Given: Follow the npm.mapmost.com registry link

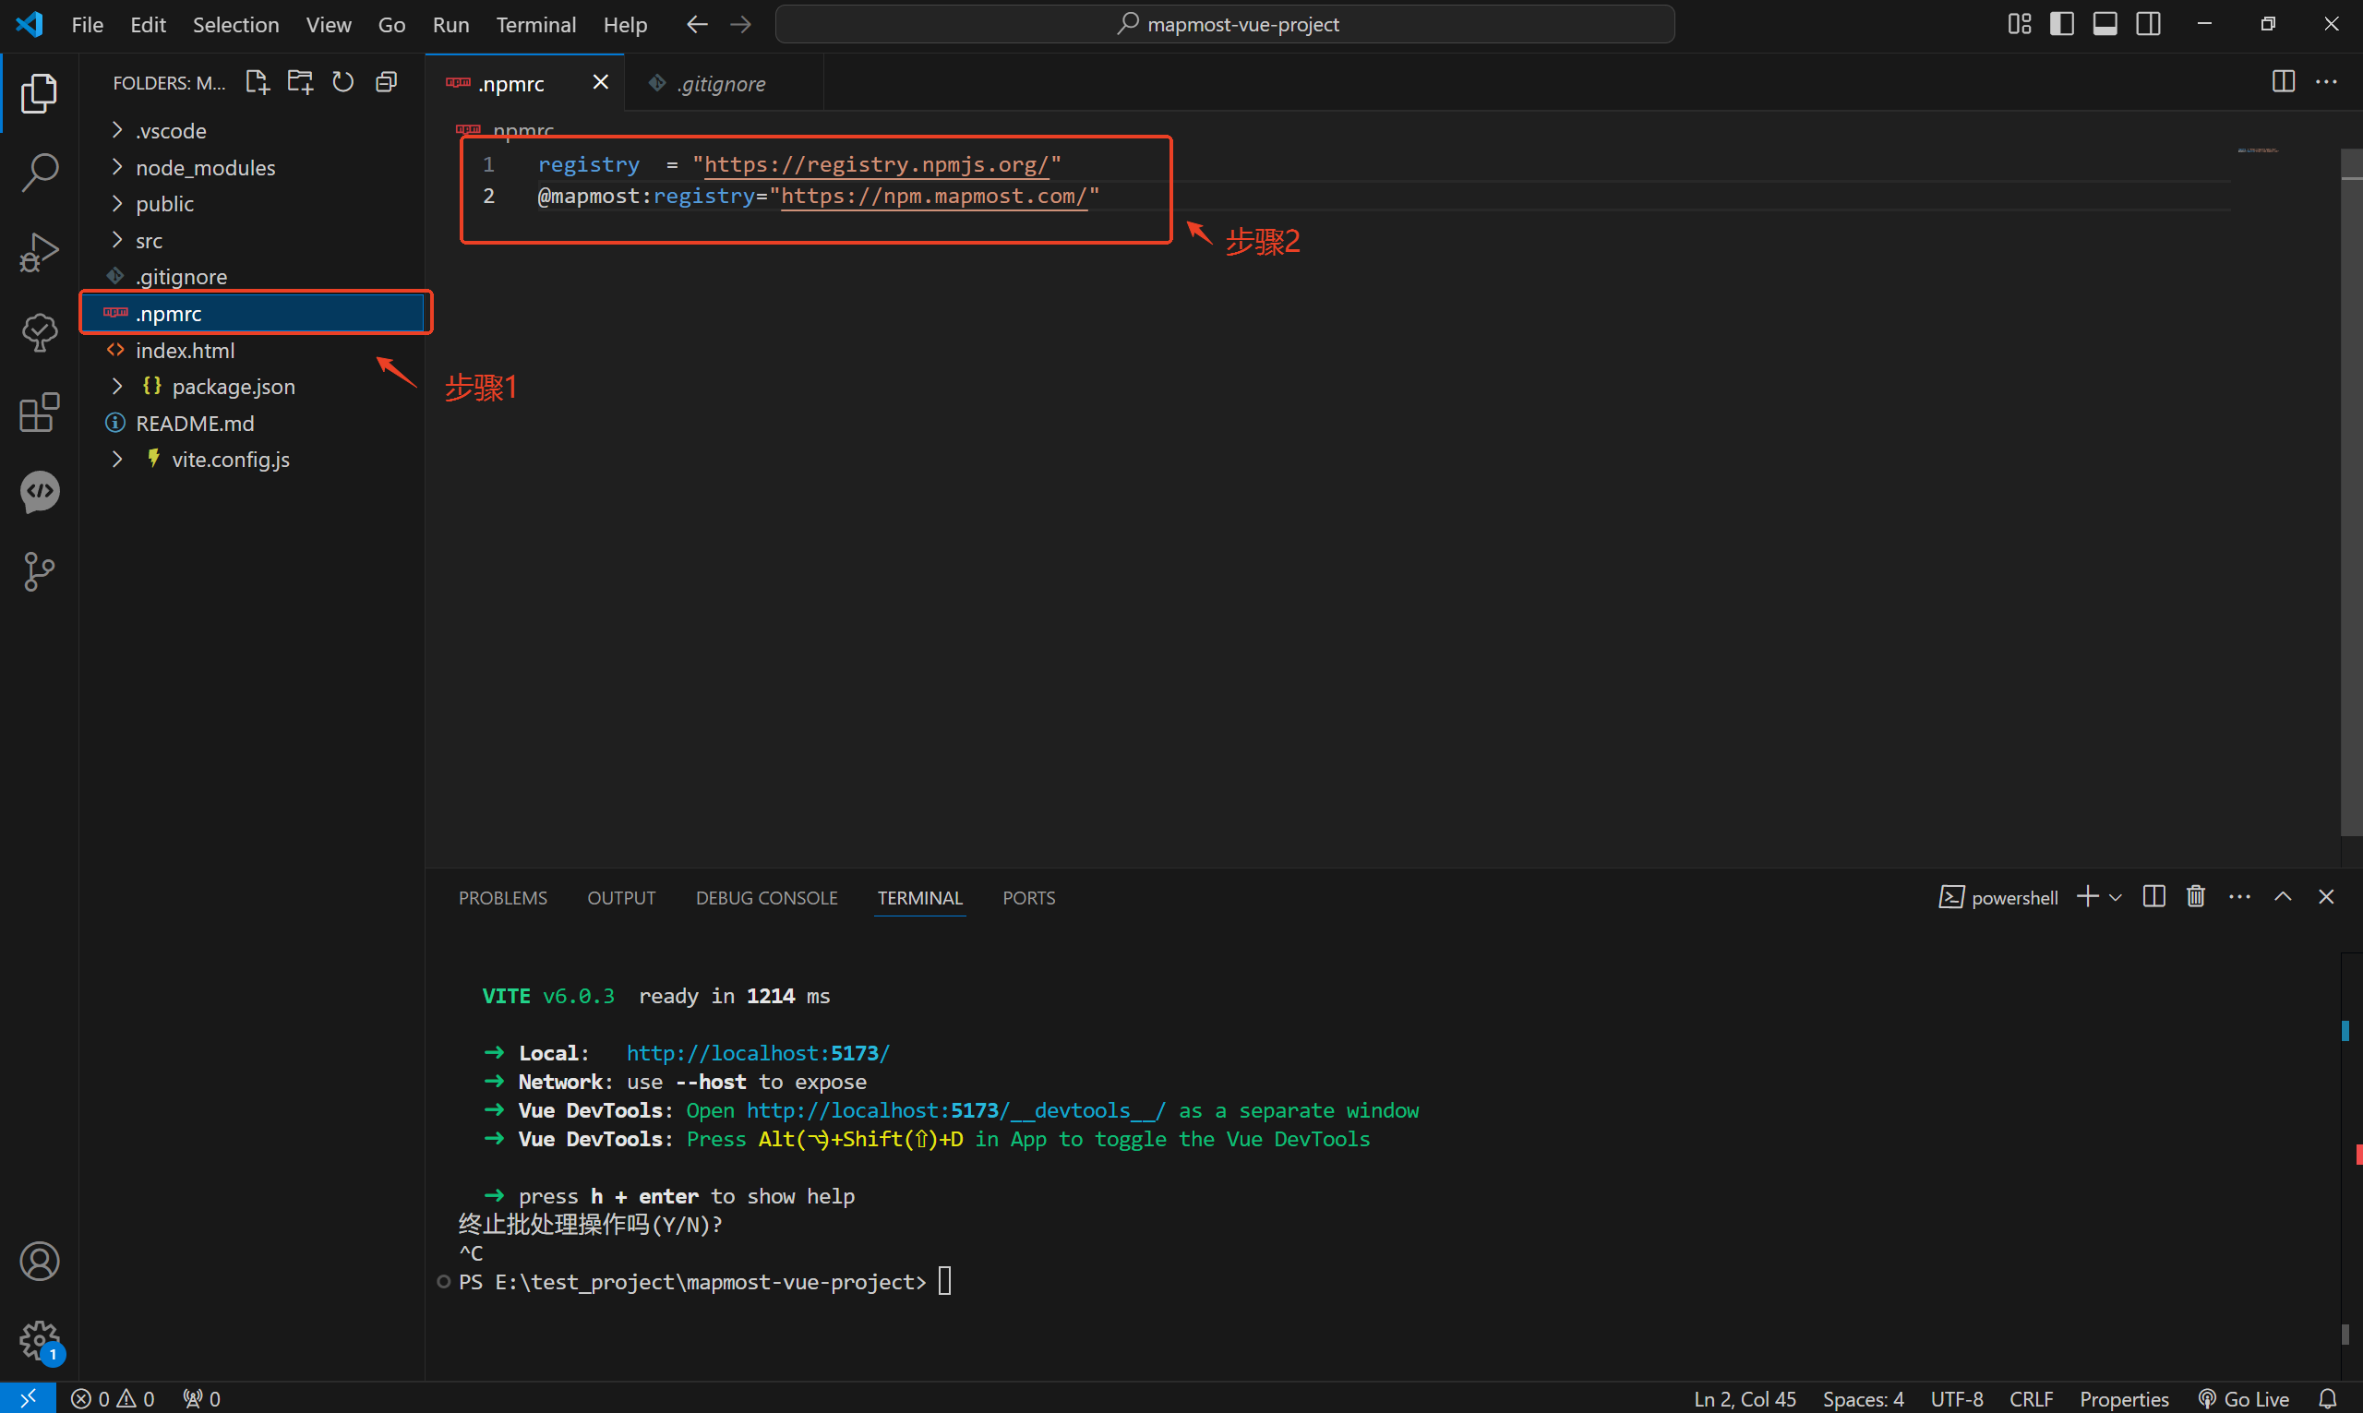Looking at the screenshot, I should click(934, 197).
